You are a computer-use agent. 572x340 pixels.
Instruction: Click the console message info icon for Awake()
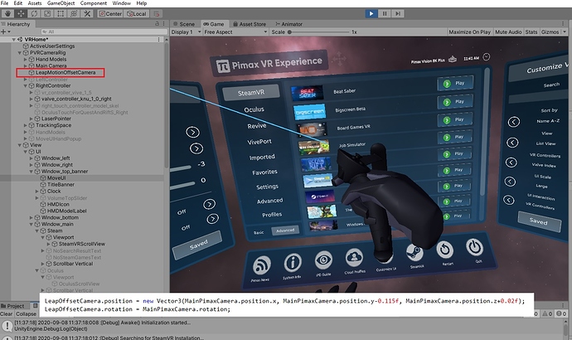7,326
